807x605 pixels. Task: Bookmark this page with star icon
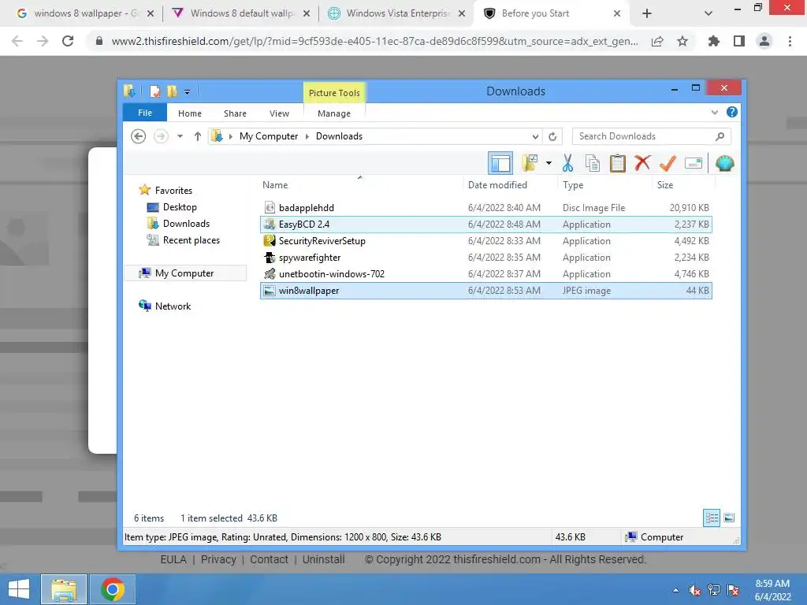click(x=682, y=41)
